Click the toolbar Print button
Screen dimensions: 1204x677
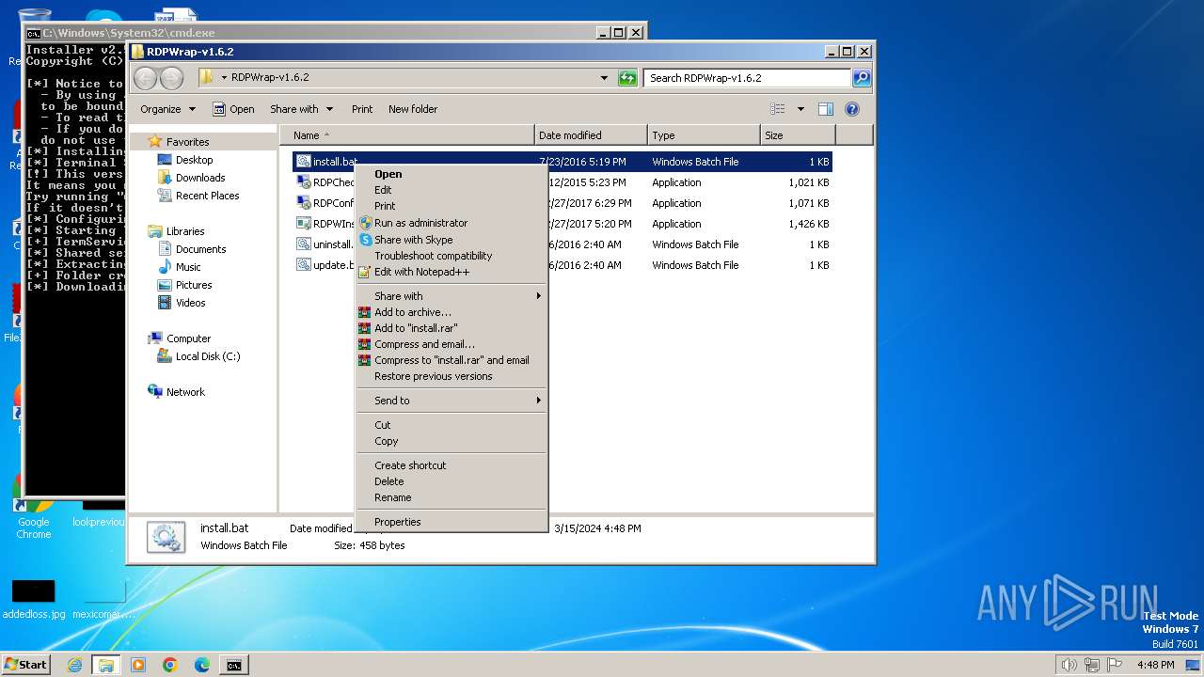pyautogui.click(x=362, y=109)
